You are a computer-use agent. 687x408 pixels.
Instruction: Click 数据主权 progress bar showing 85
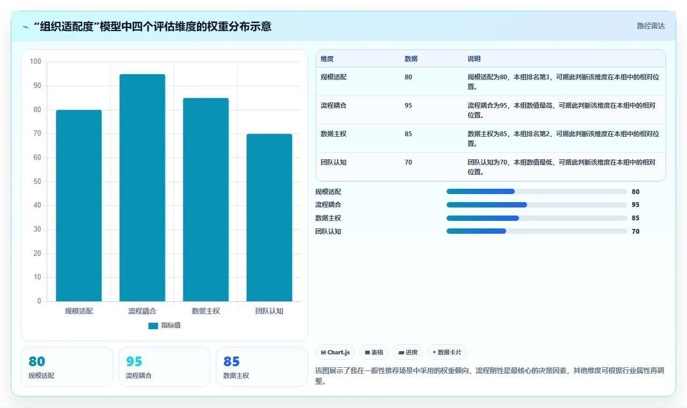pos(537,218)
